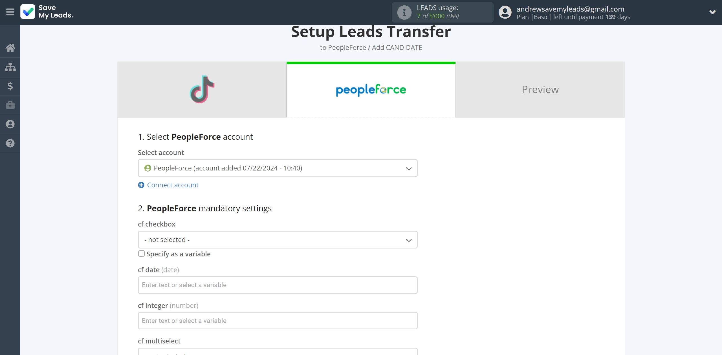Click the billing/dollar sign icon in sidebar

pos(10,86)
